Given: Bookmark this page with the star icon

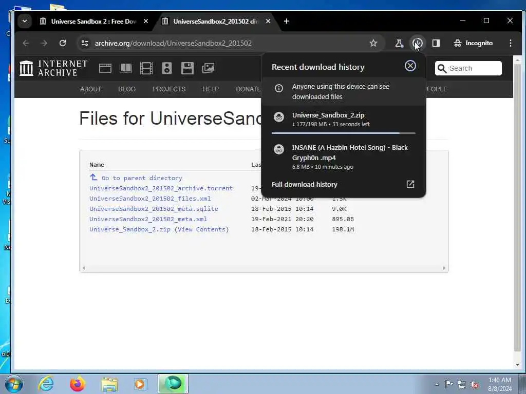Looking at the screenshot, I should point(373,43).
